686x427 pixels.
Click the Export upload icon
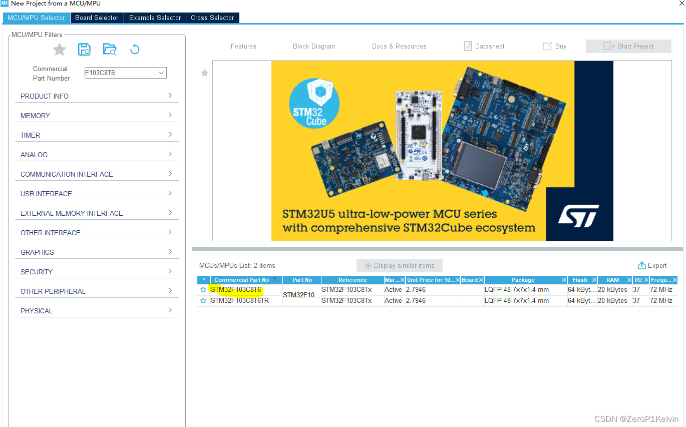point(641,265)
